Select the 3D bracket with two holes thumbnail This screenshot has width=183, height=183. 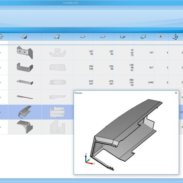click(25, 53)
